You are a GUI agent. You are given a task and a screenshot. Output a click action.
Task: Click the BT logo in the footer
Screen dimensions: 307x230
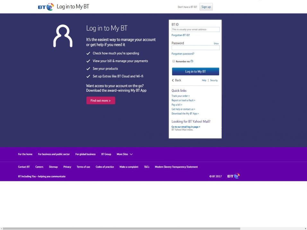(x=233, y=176)
